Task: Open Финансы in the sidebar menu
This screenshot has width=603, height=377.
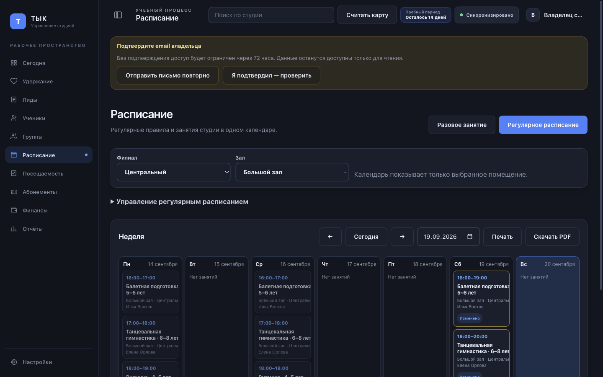Action: click(x=49, y=210)
